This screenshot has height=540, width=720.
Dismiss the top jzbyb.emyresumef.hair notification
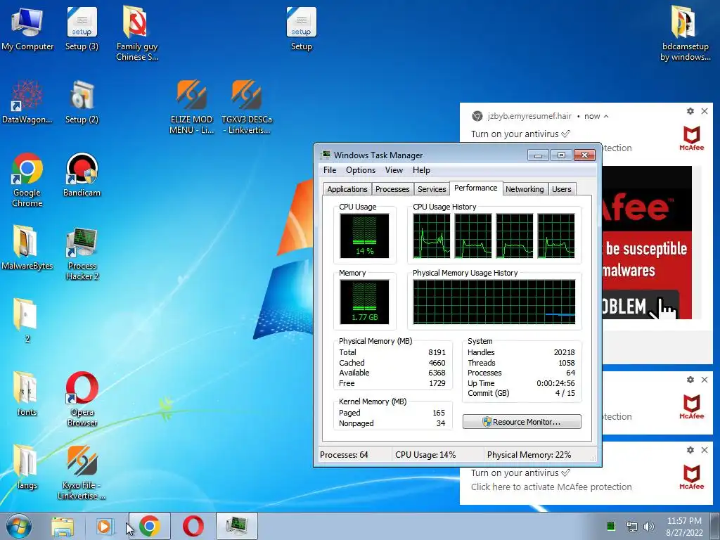tap(705, 111)
